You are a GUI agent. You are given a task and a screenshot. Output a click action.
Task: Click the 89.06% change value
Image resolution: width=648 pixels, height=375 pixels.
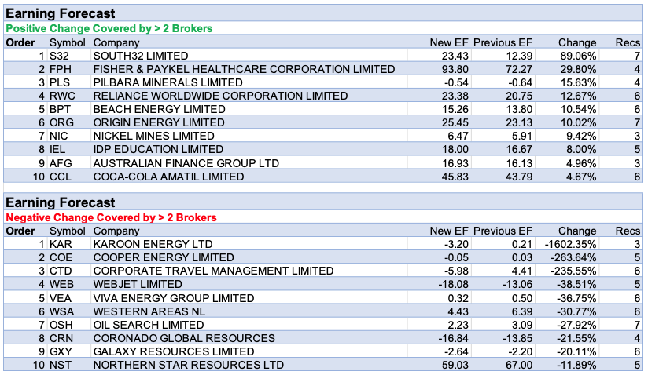coord(577,56)
